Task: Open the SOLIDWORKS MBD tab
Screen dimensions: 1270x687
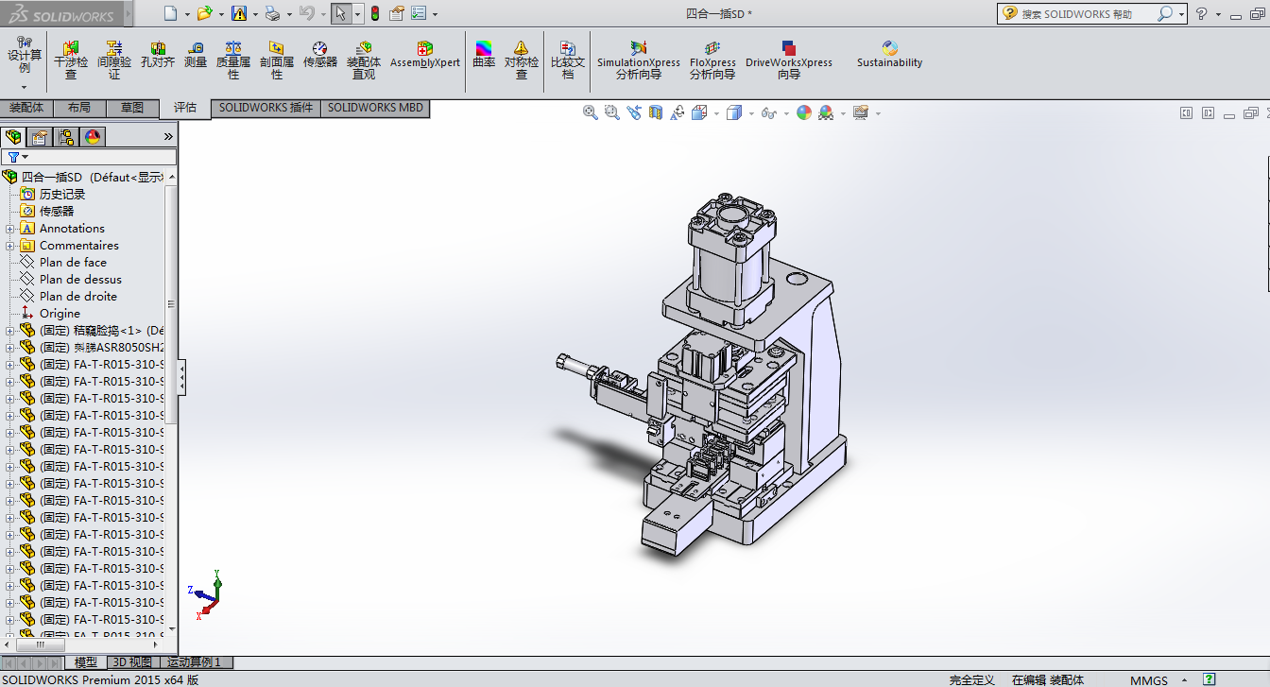Action: click(375, 108)
